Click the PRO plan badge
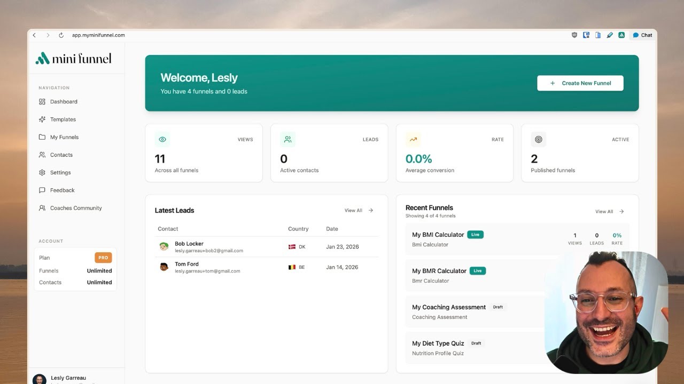The width and height of the screenshot is (684, 384). click(x=103, y=258)
